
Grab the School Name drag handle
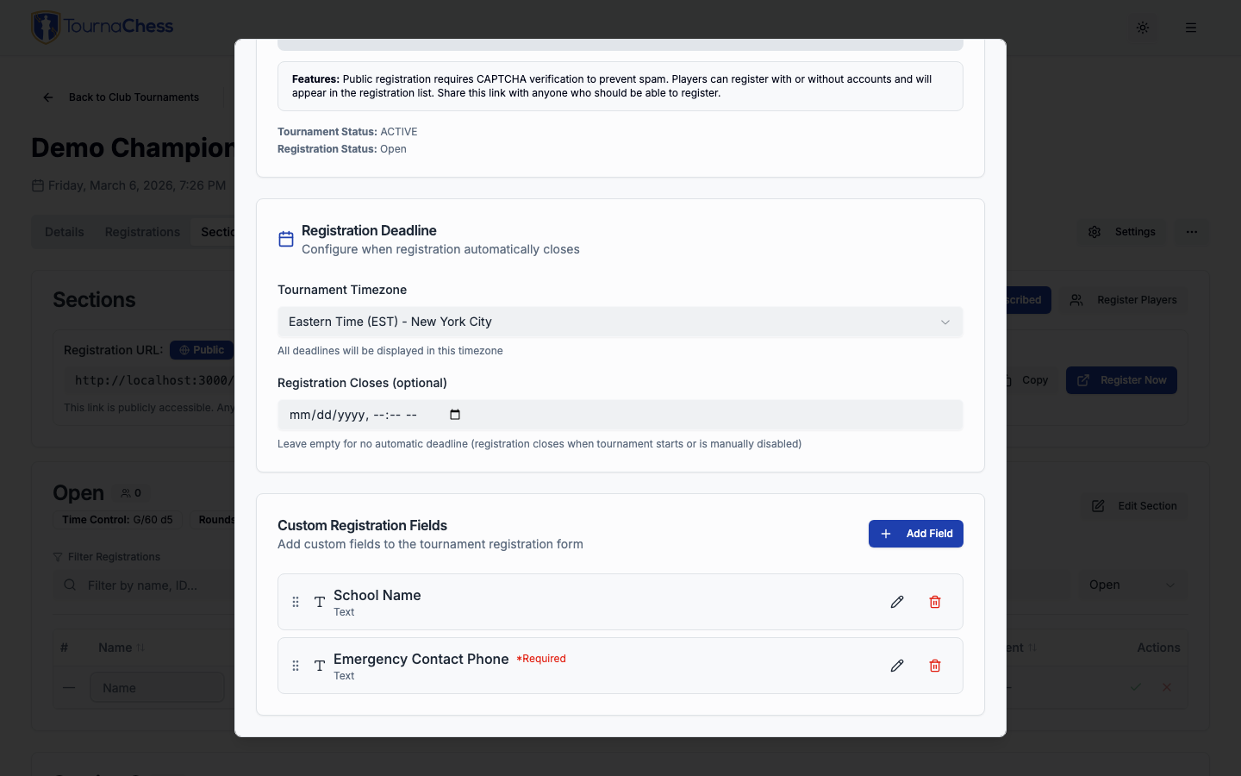296,602
